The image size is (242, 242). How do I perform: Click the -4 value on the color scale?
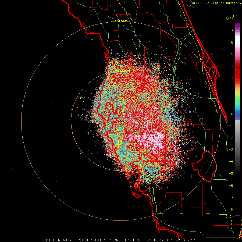pos(231,162)
